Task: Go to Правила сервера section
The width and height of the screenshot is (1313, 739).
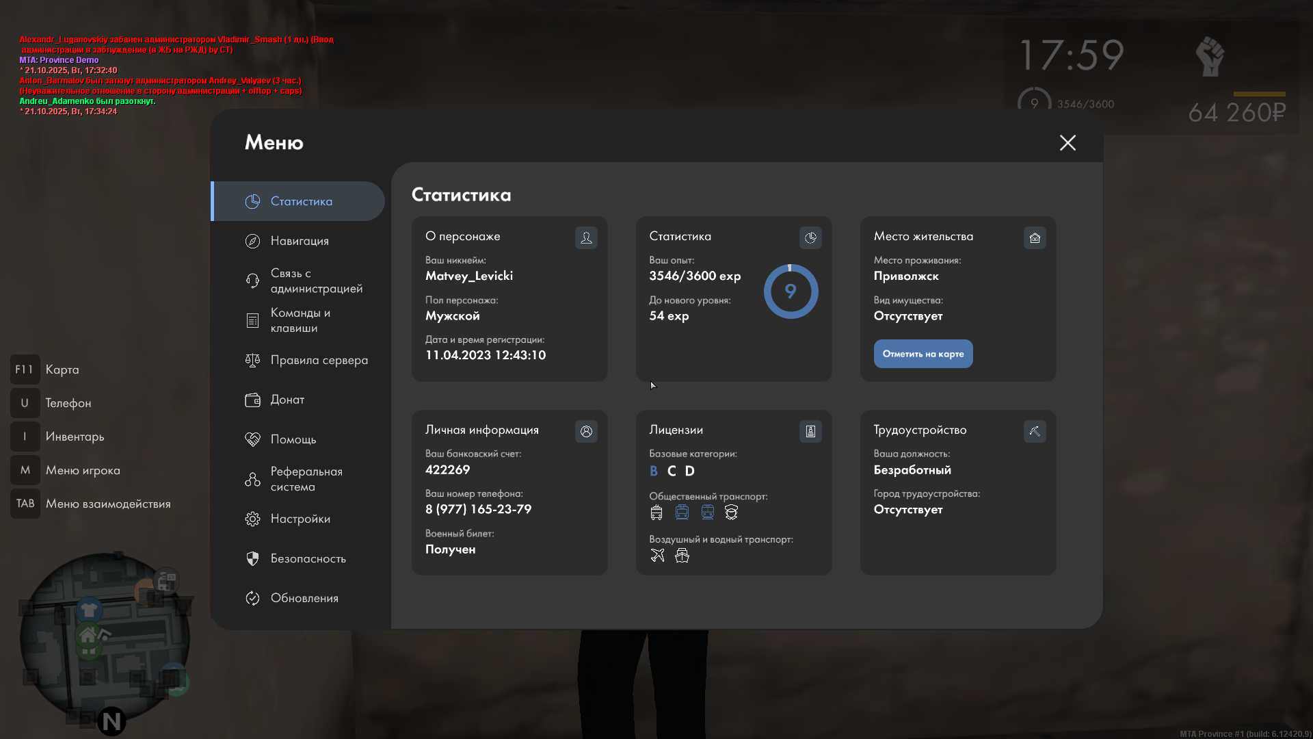Action: point(319,360)
